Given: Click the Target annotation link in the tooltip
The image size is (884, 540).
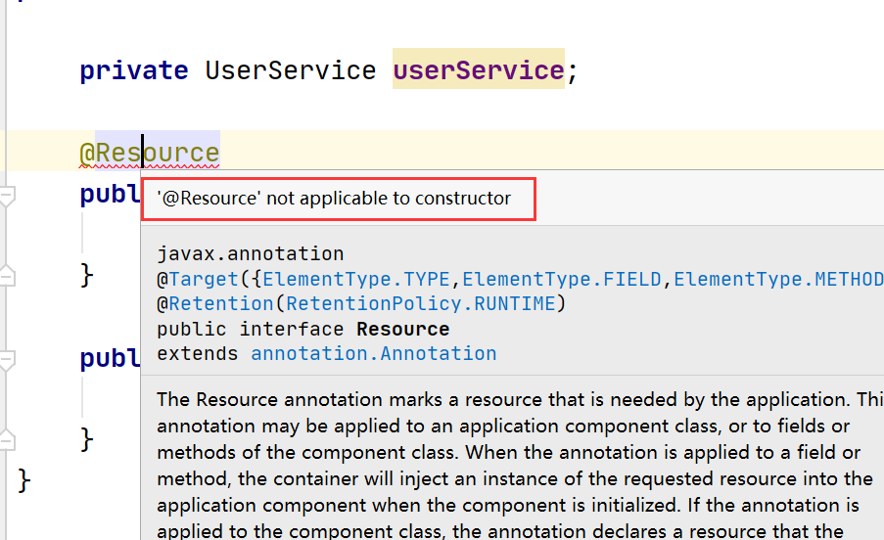Looking at the screenshot, I should pyautogui.click(x=203, y=279).
